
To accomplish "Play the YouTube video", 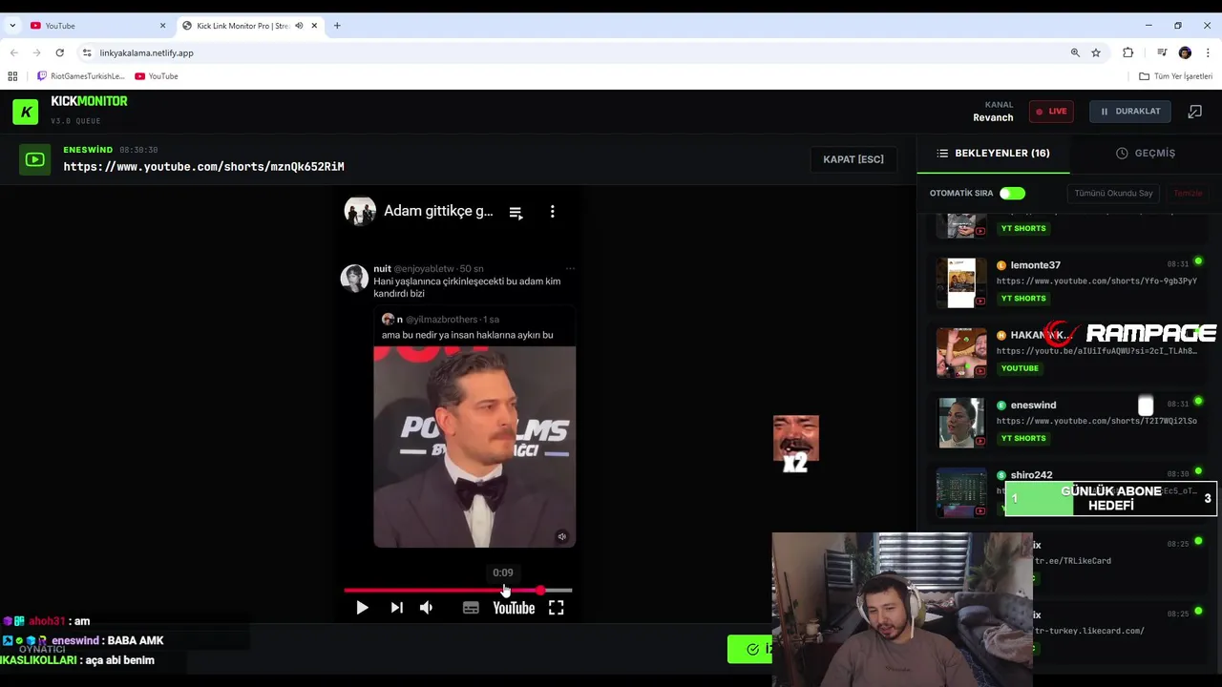I will coord(362,608).
